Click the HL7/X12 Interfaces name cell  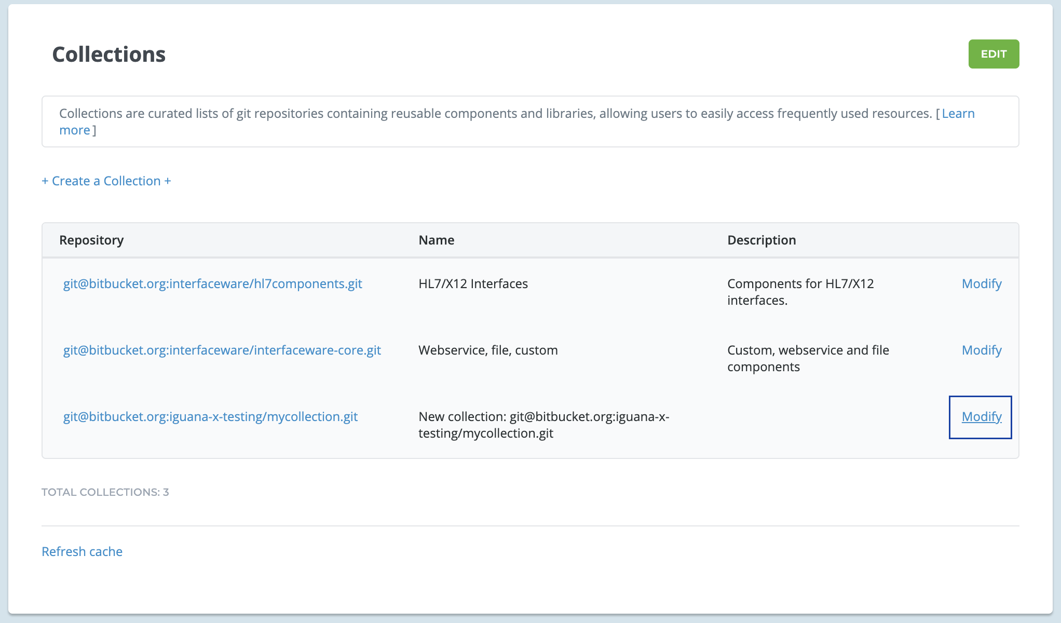[x=473, y=284]
